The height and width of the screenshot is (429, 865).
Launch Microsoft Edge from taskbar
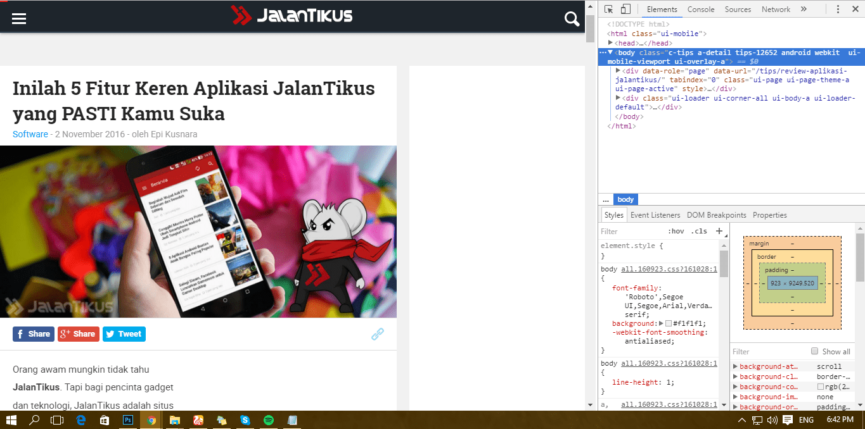pyautogui.click(x=81, y=420)
